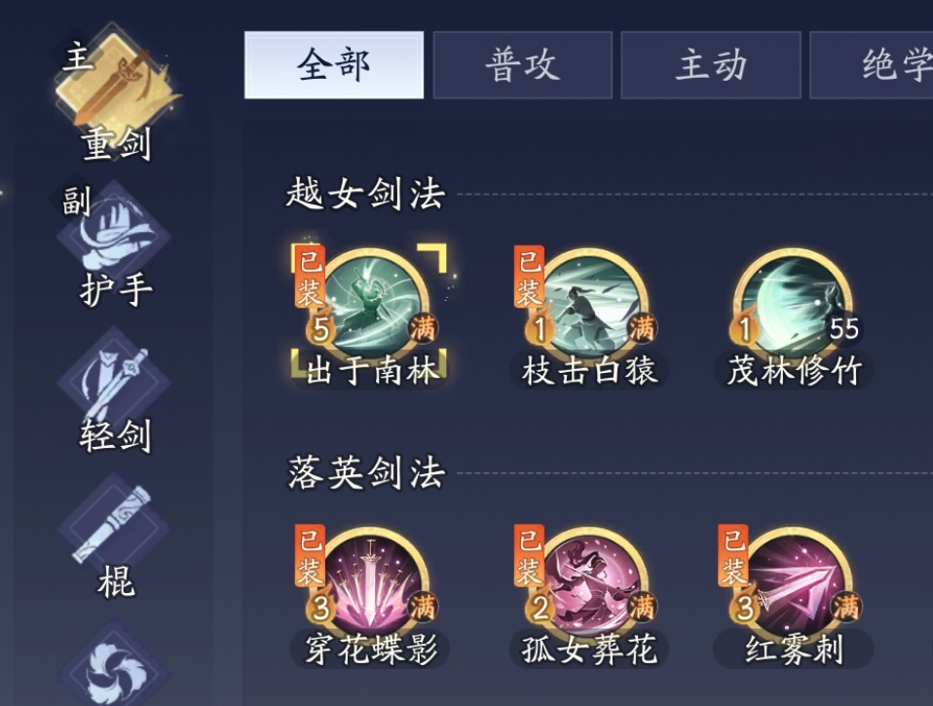Click the 落英剑法 section header
Image resolution: width=933 pixels, height=706 pixels.
point(366,473)
